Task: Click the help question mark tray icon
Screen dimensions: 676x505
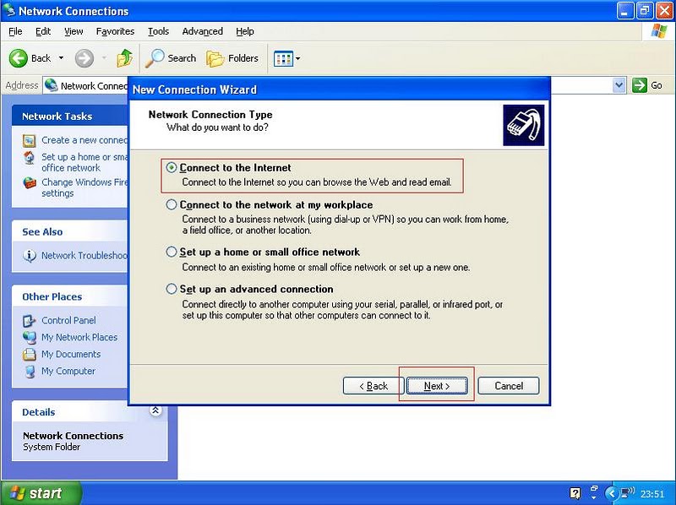Action: [x=575, y=493]
